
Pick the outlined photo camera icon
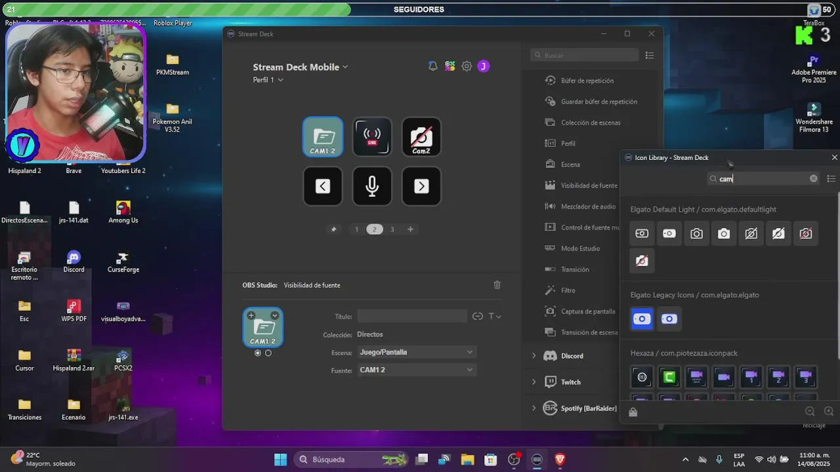(696, 233)
